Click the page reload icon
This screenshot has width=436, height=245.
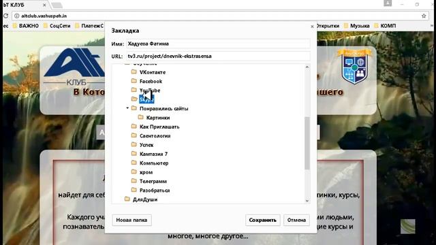point(5,16)
